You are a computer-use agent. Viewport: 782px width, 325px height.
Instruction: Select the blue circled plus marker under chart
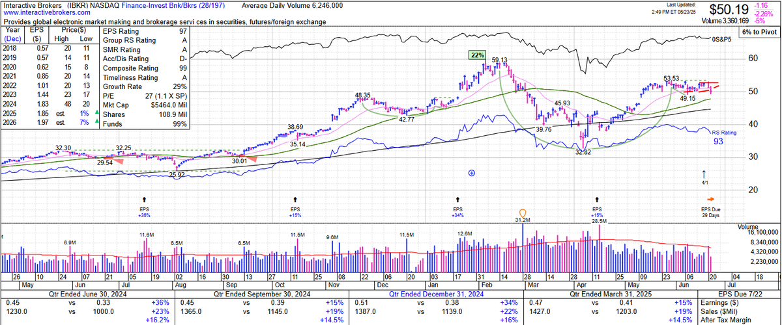pyautogui.click(x=472, y=174)
